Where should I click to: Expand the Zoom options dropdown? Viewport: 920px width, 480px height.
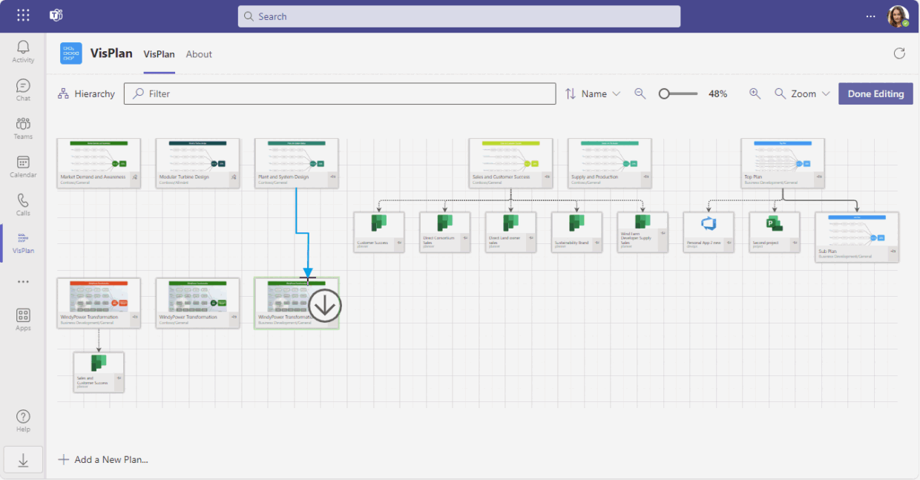[801, 93]
